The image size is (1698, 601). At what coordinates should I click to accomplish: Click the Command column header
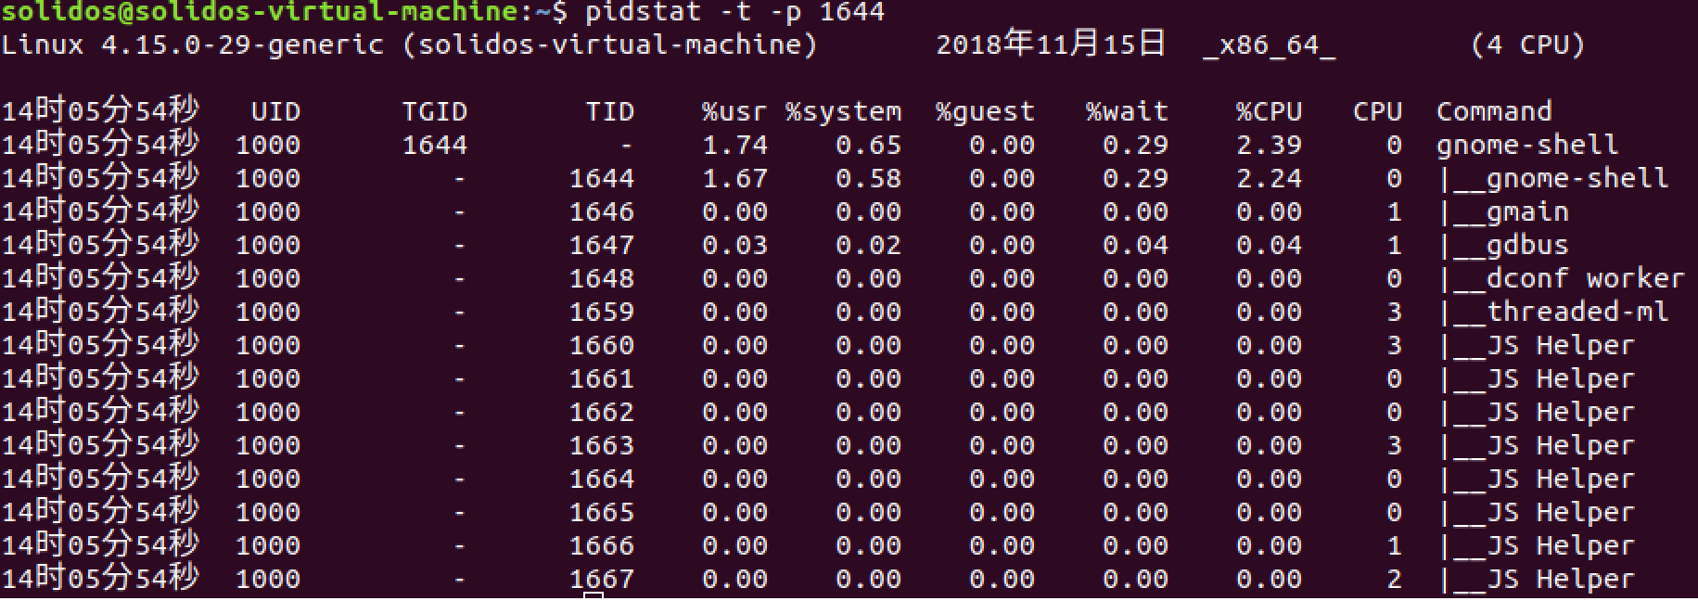(x=1494, y=112)
